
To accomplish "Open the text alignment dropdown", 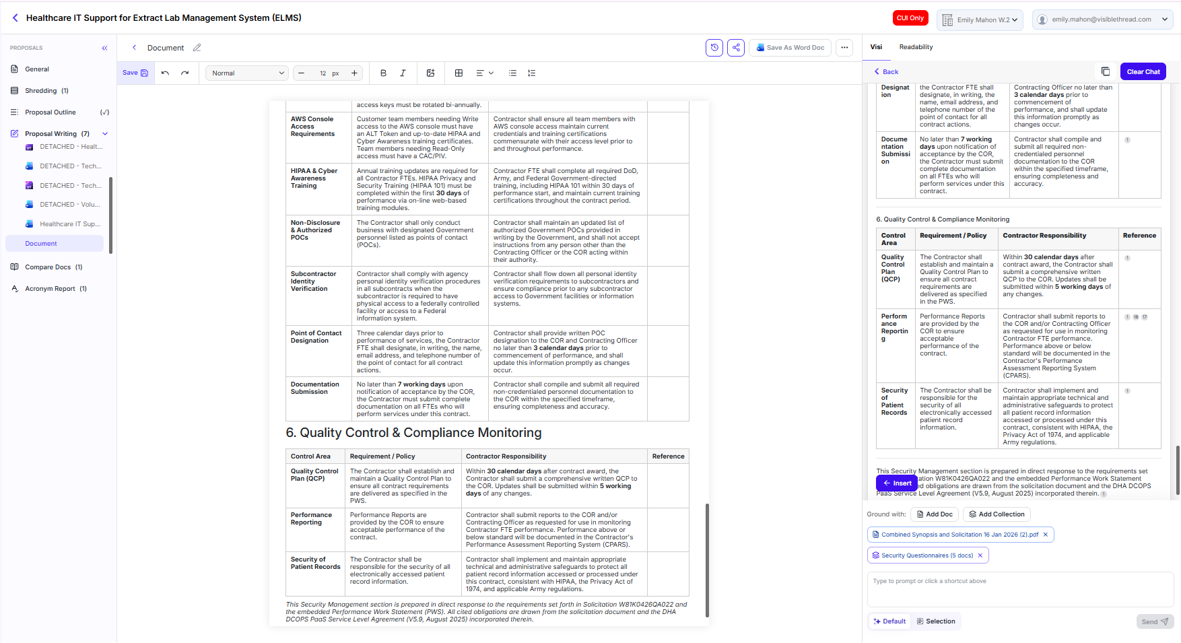I will (485, 73).
